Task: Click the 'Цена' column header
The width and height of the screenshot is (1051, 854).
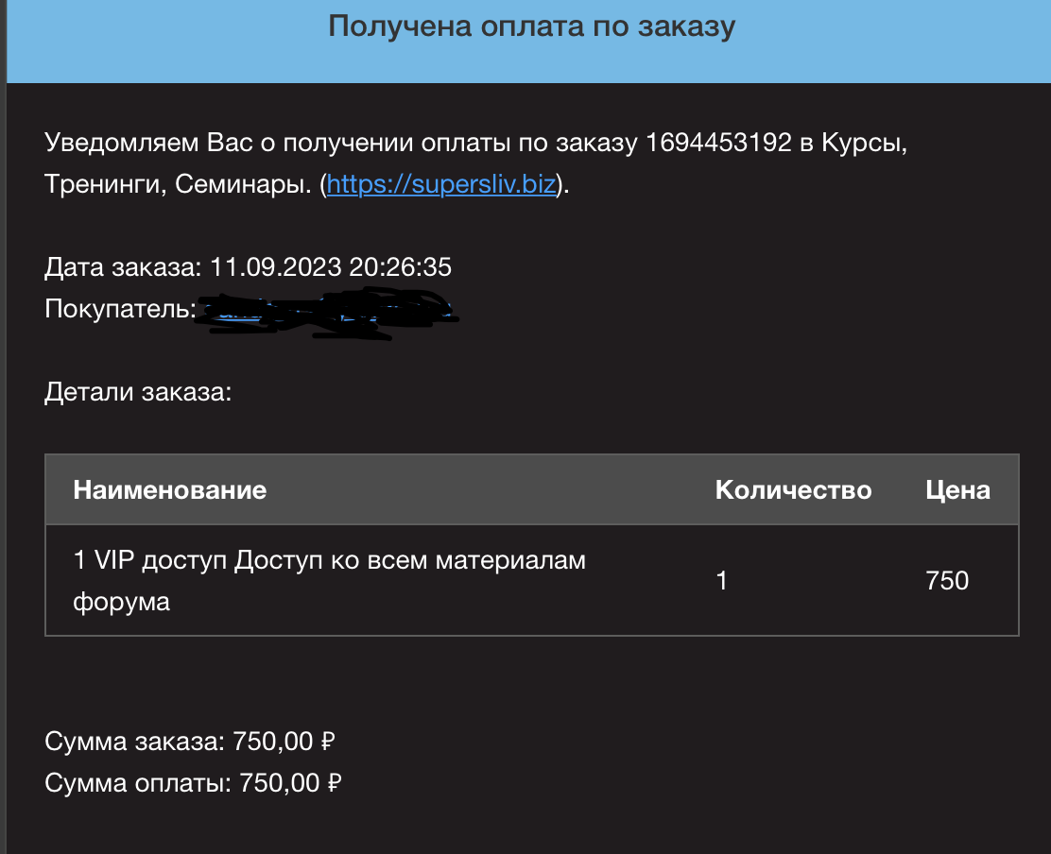Action: pos(957,489)
